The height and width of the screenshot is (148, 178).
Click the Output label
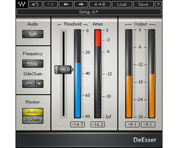[x=140, y=24]
